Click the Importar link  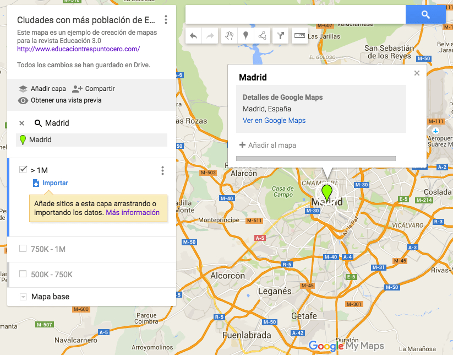[x=55, y=183]
